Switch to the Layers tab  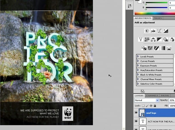click(x=139, y=96)
